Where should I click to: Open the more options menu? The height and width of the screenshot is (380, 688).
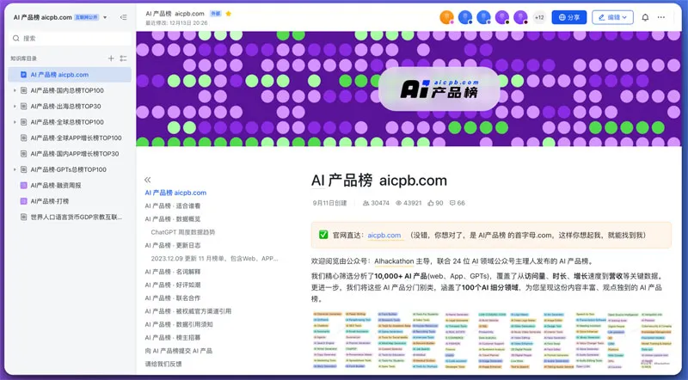[x=660, y=17]
